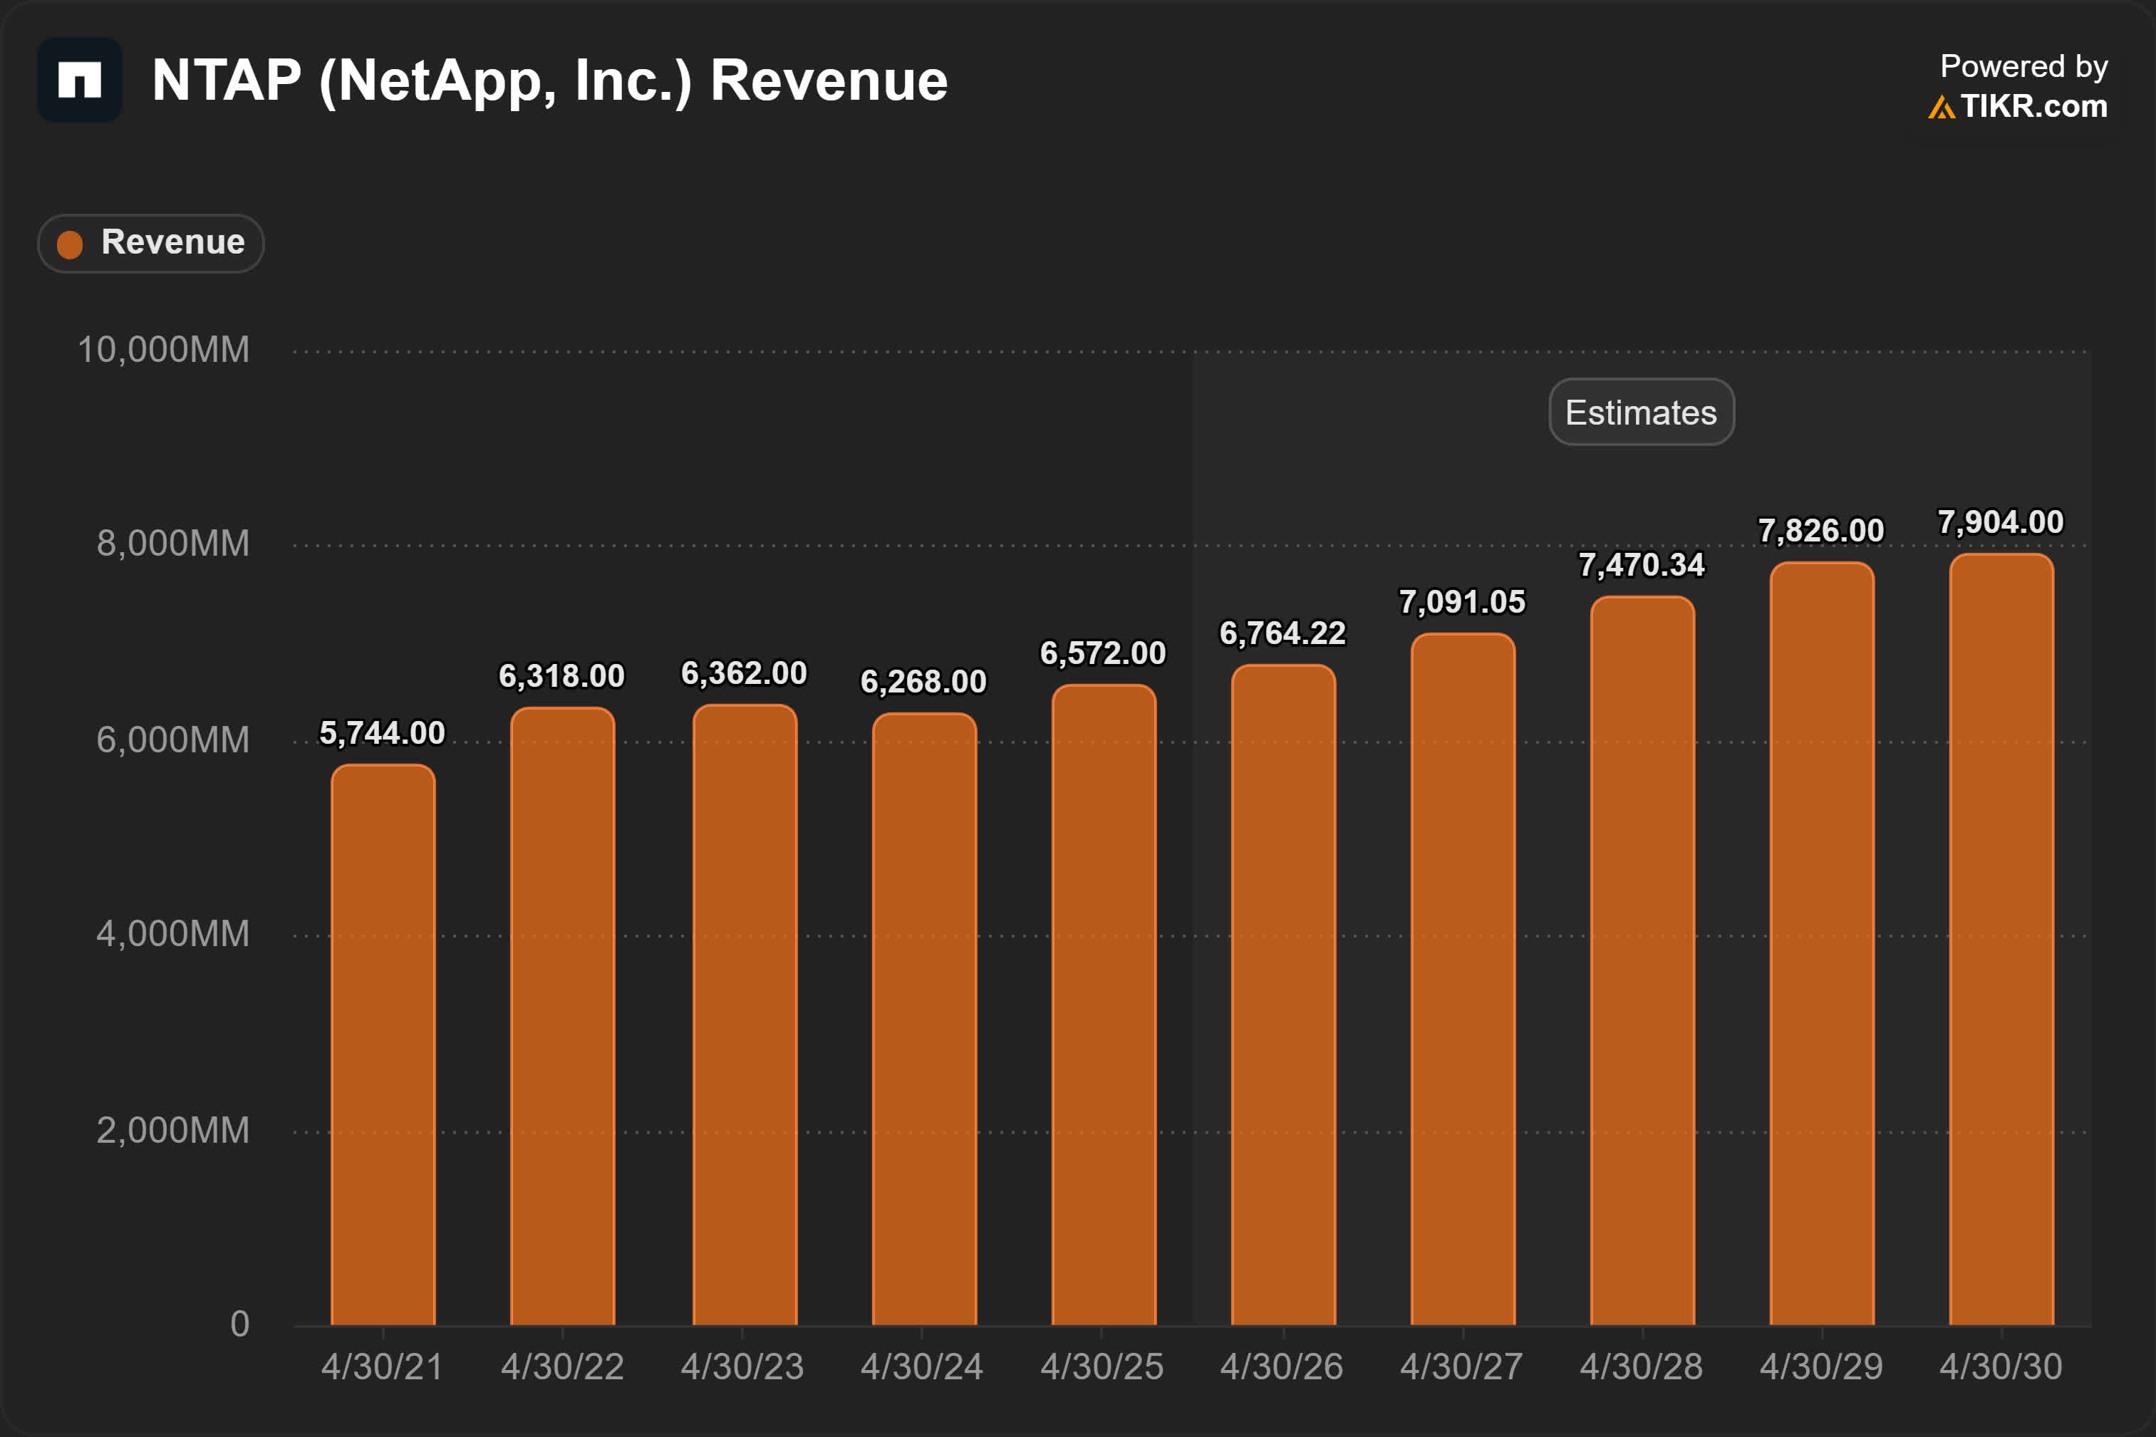Select the revenue bar for 4/30/25
This screenshot has height=1437, width=2156.
pyautogui.click(x=1104, y=999)
